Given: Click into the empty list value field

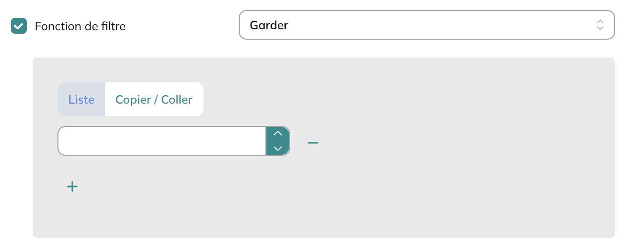Looking at the screenshot, I should pyautogui.click(x=162, y=141).
